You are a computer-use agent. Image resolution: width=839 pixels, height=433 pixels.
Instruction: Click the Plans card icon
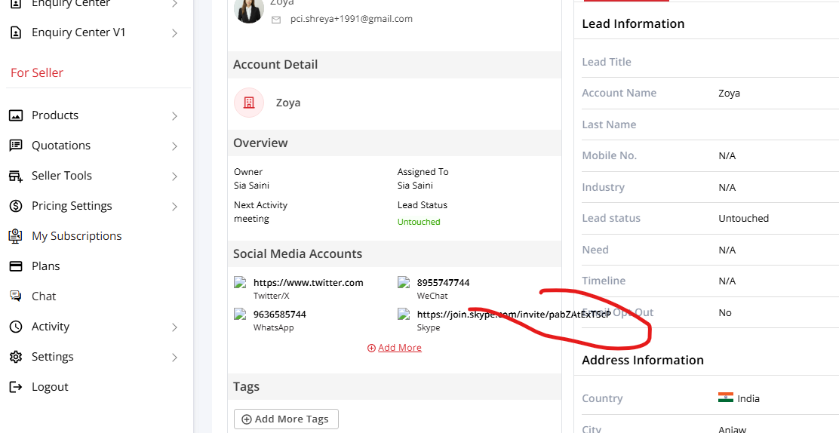(16, 266)
